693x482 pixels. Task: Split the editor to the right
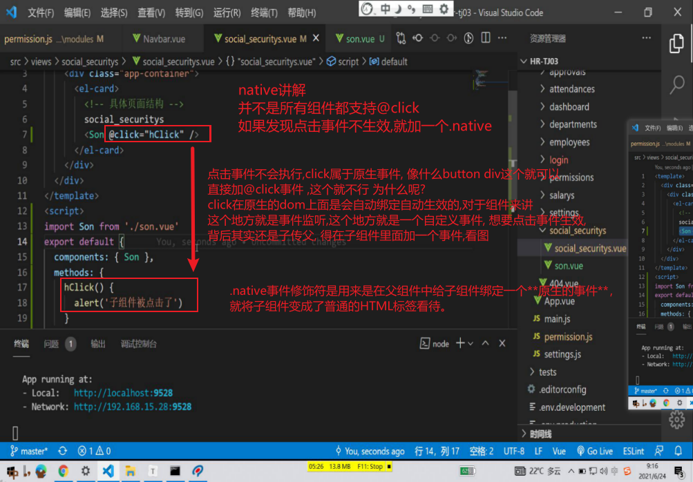[x=485, y=38]
